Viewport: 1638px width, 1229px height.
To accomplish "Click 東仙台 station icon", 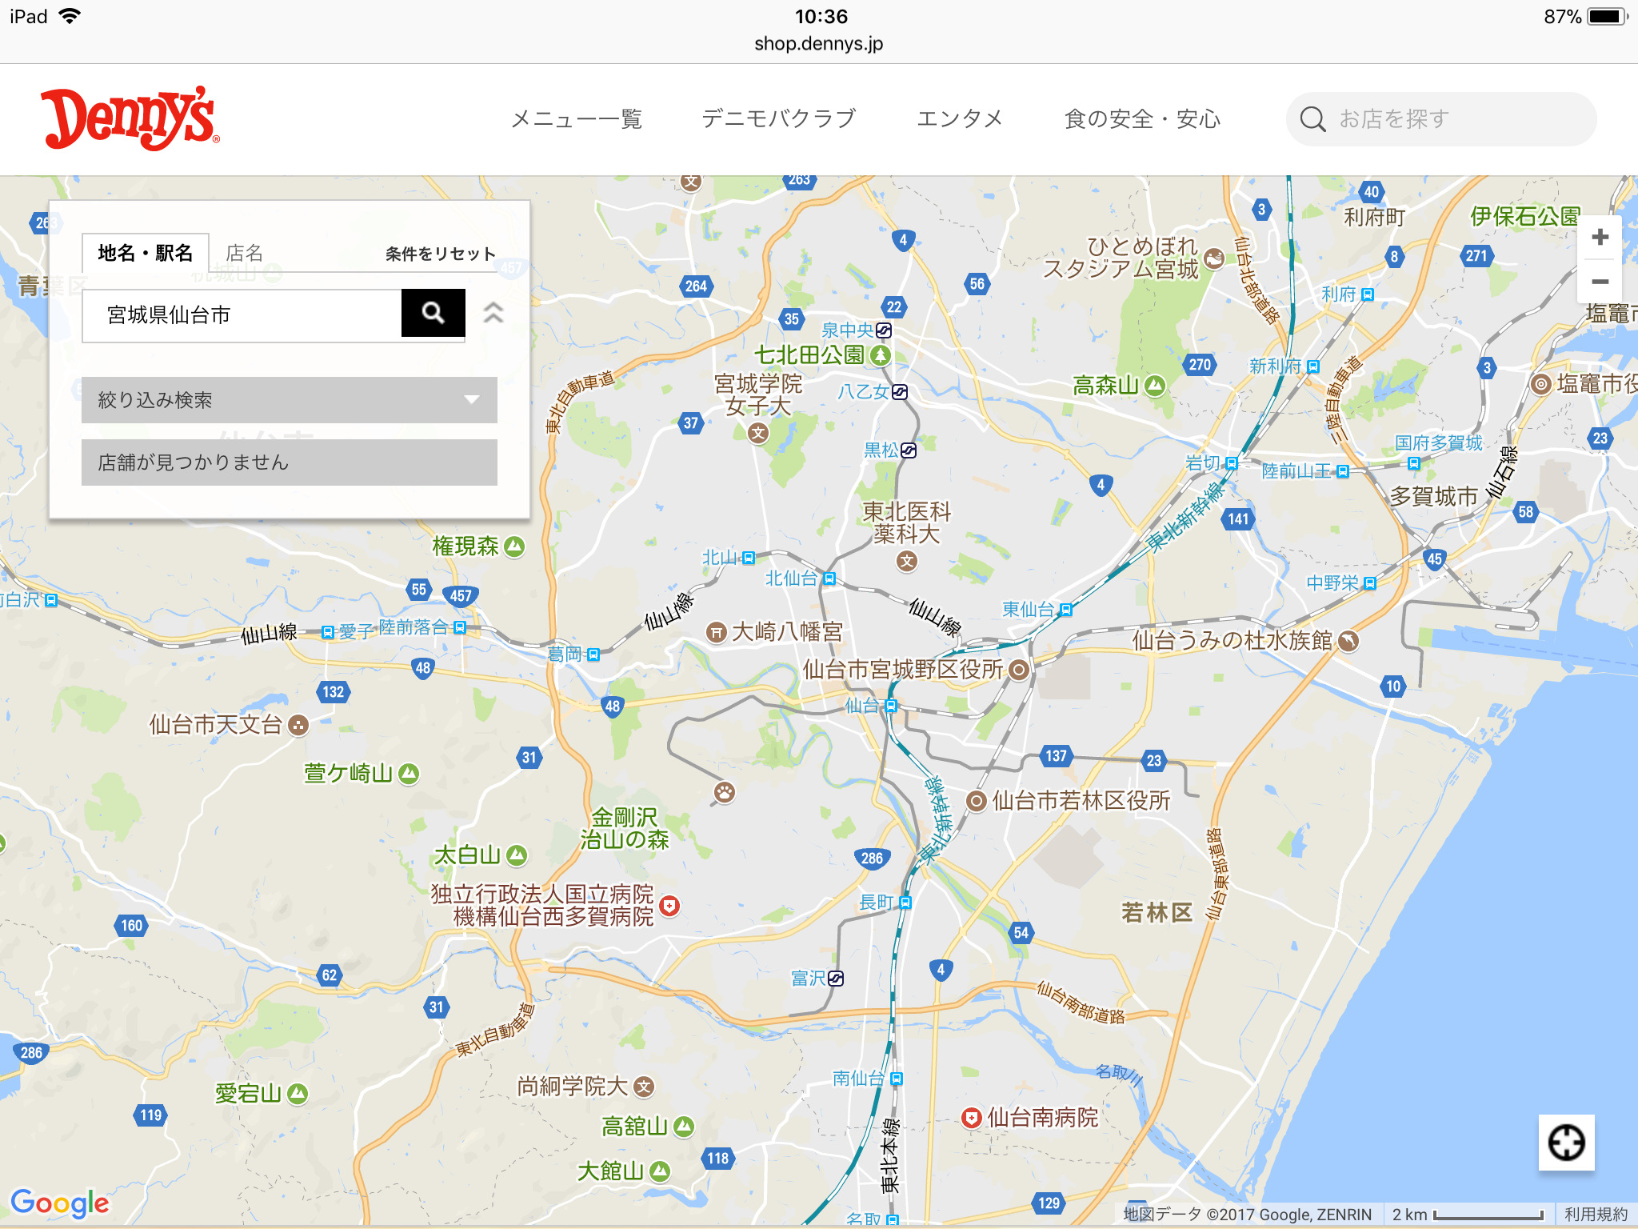I will tap(1065, 610).
